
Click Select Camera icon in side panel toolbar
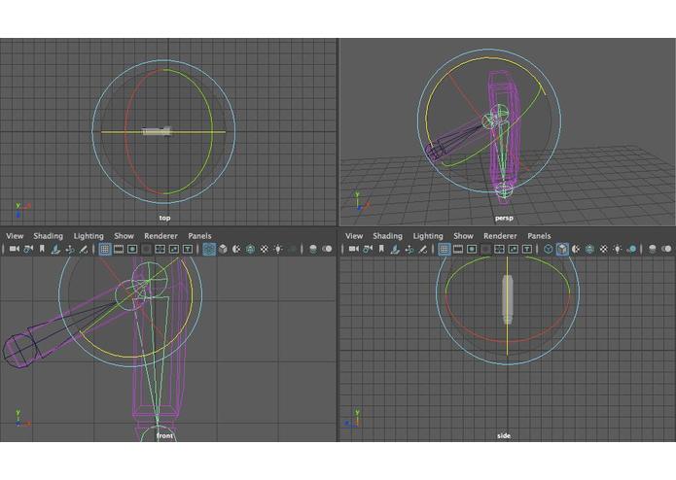[353, 249]
